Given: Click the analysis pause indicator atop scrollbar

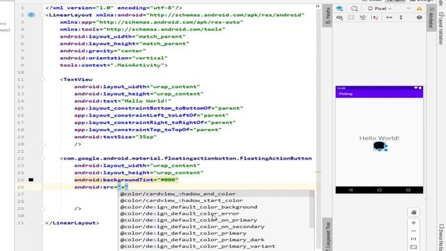Looking at the screenshot, I should (318, 6).
